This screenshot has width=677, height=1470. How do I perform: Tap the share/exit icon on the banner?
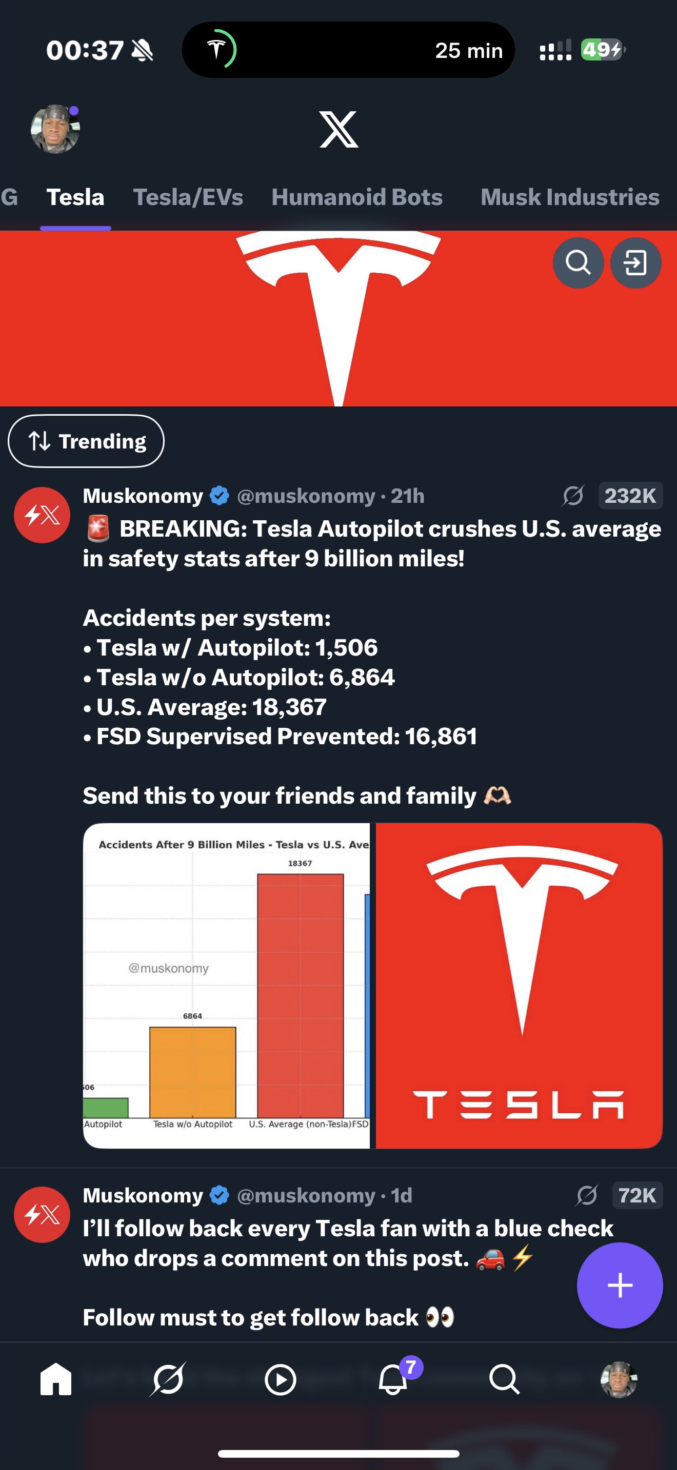coord(635,262)
